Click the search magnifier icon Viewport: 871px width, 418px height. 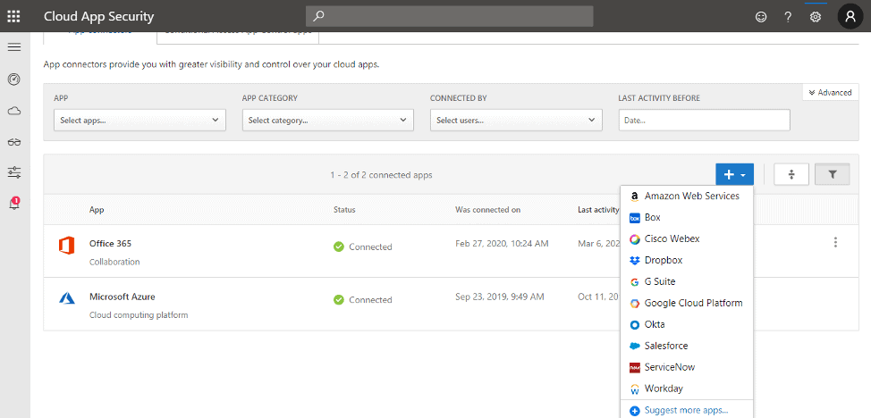pos(318,16)
